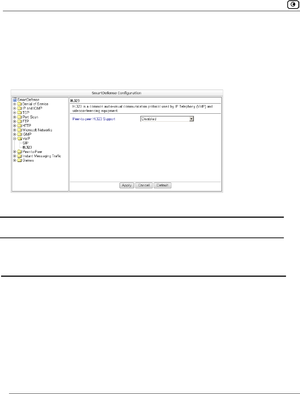Click the Games folder icon
The height and width of the screenshot is (394, 300).
[19, 160]
